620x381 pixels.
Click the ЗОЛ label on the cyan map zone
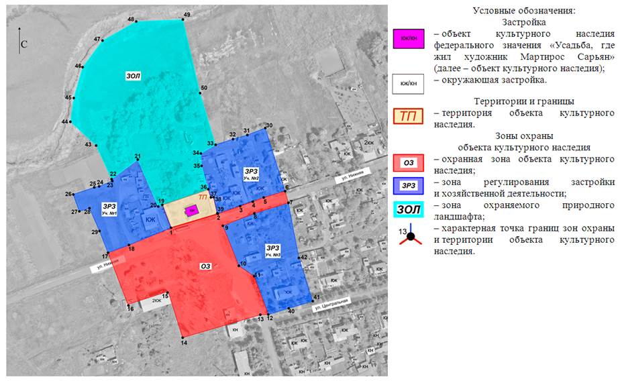pos(134,76)
